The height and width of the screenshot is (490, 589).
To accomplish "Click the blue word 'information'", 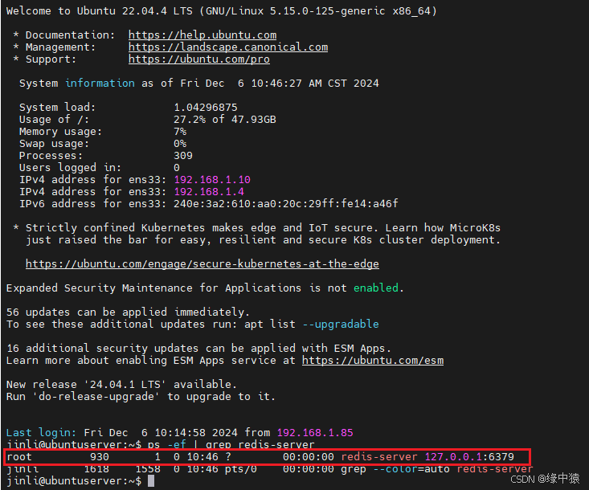I will pyautogui.click(x=100, y=84).
